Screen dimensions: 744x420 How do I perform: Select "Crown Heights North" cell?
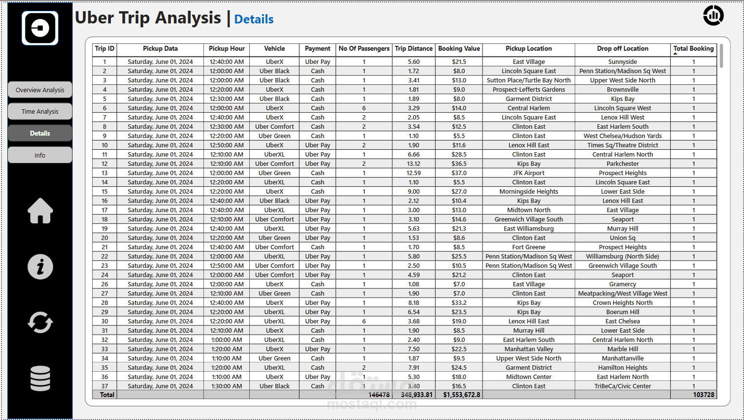pos(623,303)
